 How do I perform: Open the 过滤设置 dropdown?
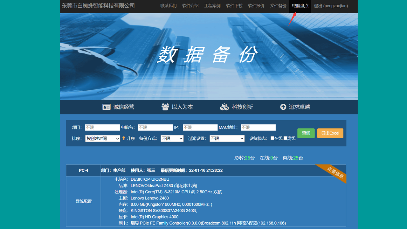click(227, 138)
